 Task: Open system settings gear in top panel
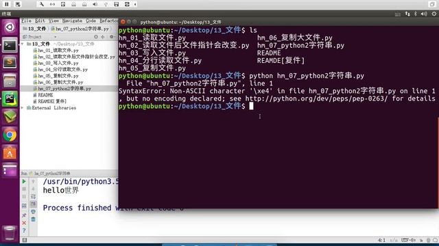pyautogui.click(x=434, y=14)
